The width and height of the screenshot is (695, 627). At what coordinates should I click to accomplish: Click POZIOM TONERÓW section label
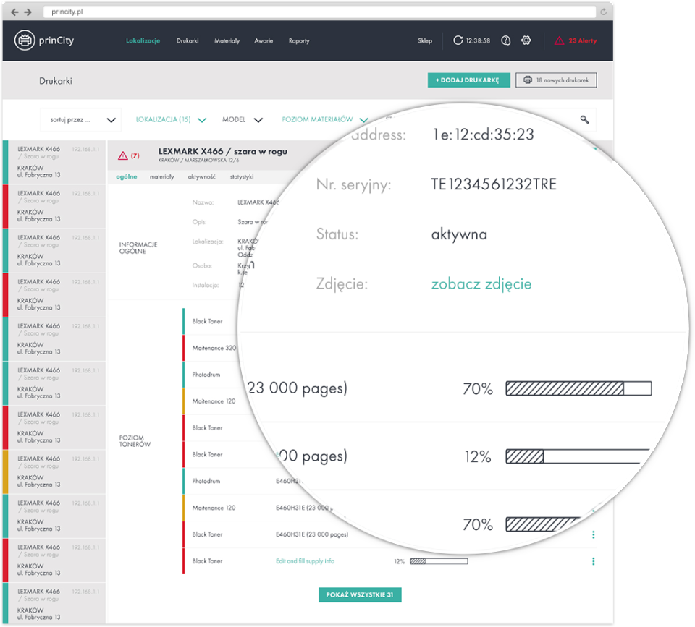click(135, 441)
